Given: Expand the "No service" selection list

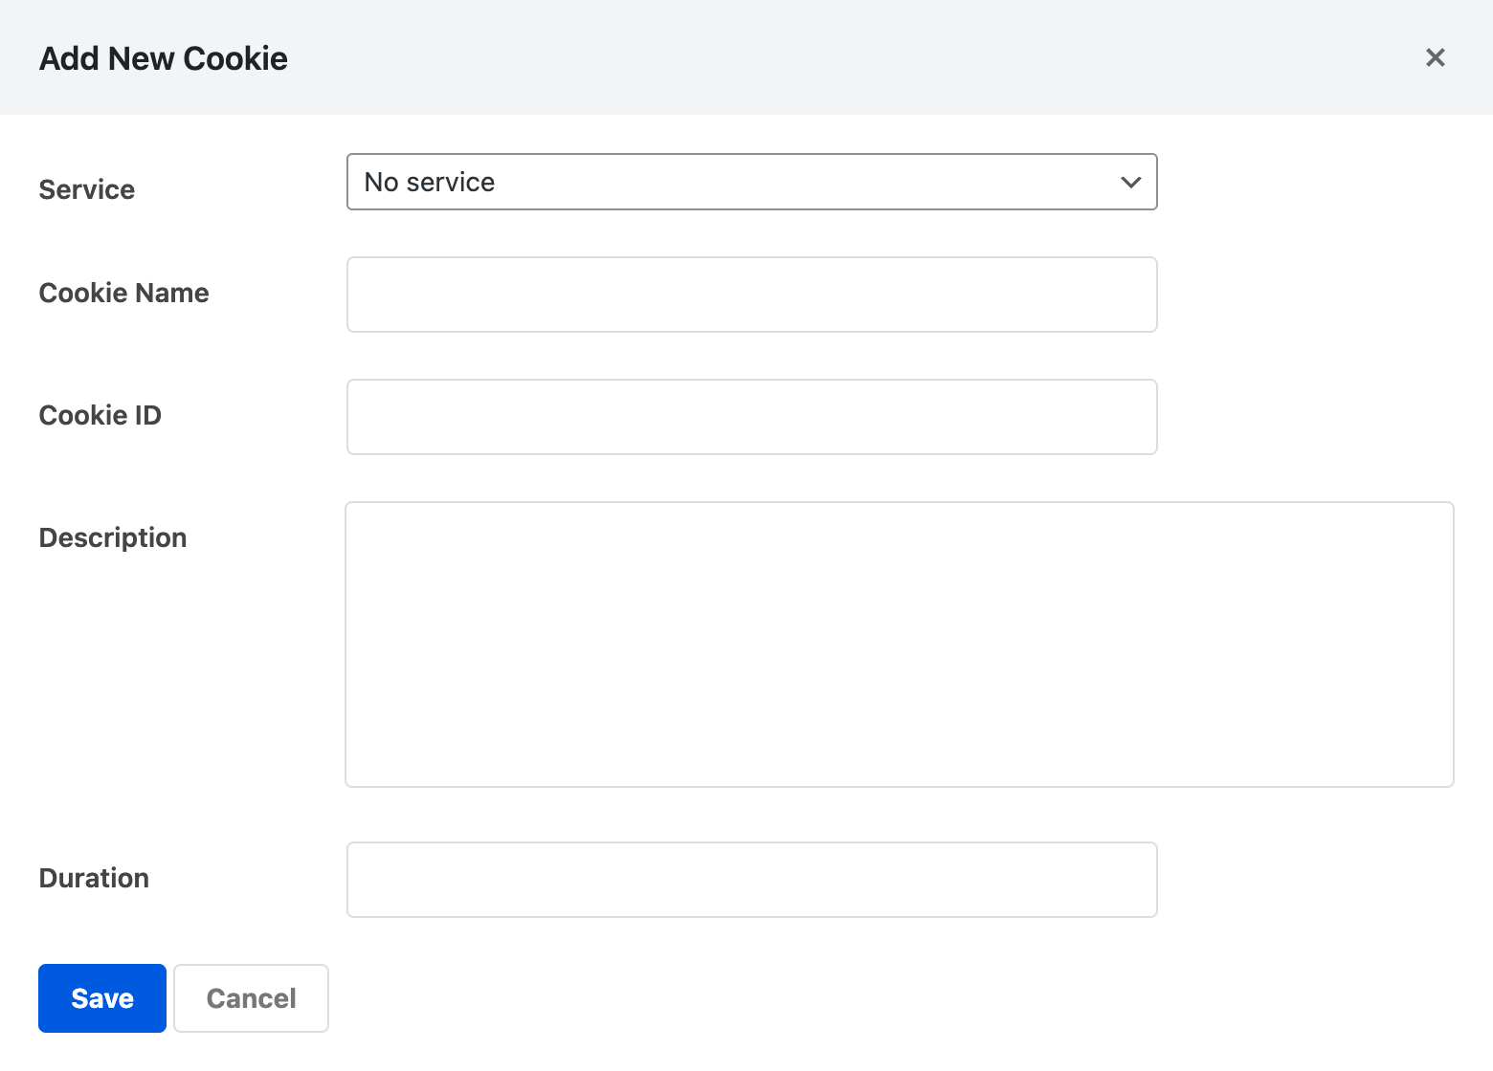Looking at the screenshot, I should point(752,182).
